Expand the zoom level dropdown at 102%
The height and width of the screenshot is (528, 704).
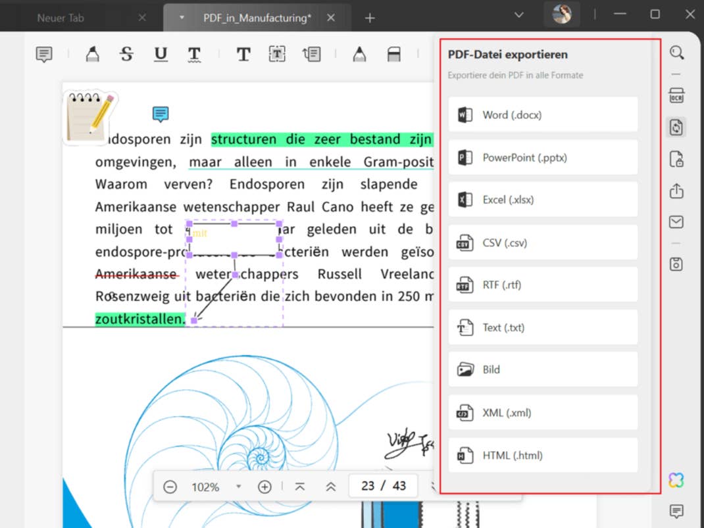pyautogui.click(x=238, y=487)
